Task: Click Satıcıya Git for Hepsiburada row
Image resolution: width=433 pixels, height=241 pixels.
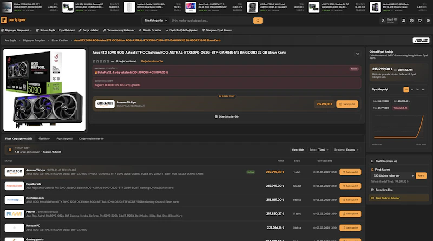Action: pos(350,186)
